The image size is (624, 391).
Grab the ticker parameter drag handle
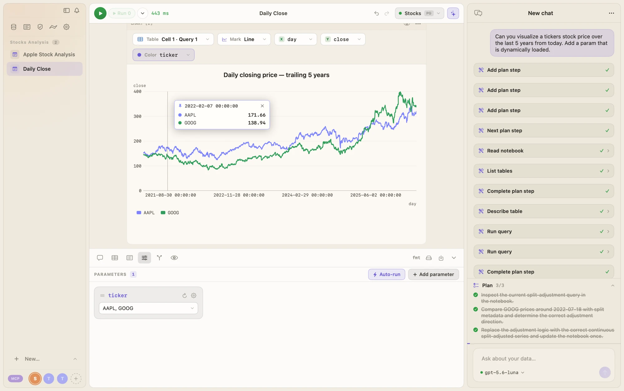pos(102,295)
